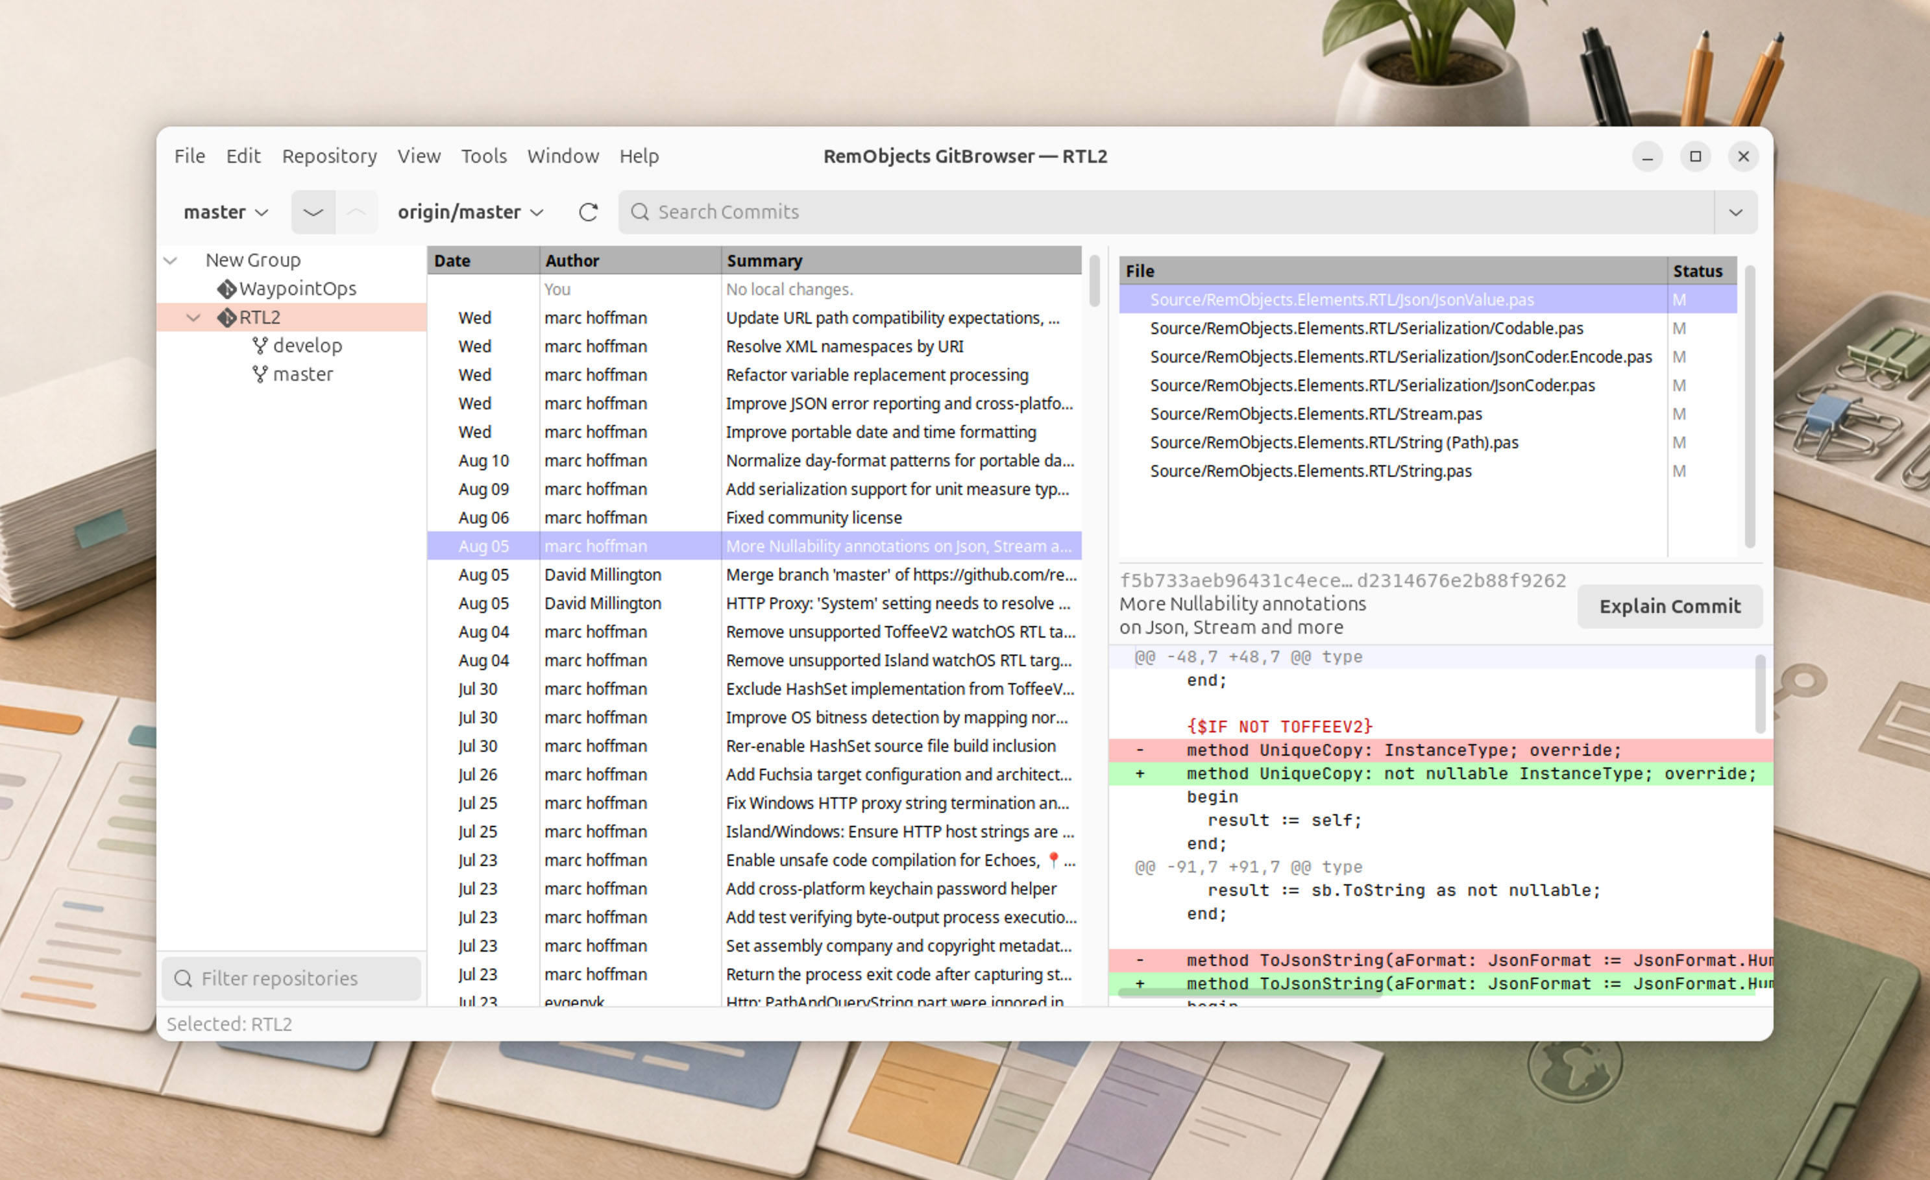
Task: Open the master branch dropdown
Action: coord(226,212)
